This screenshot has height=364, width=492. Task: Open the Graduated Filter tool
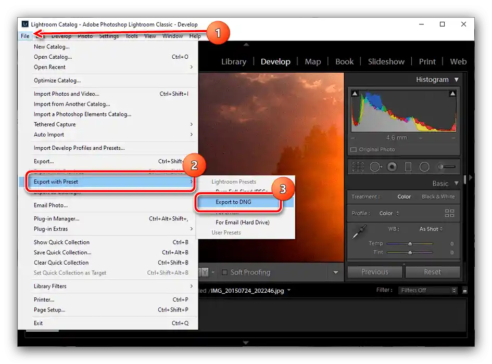[409, 166]
